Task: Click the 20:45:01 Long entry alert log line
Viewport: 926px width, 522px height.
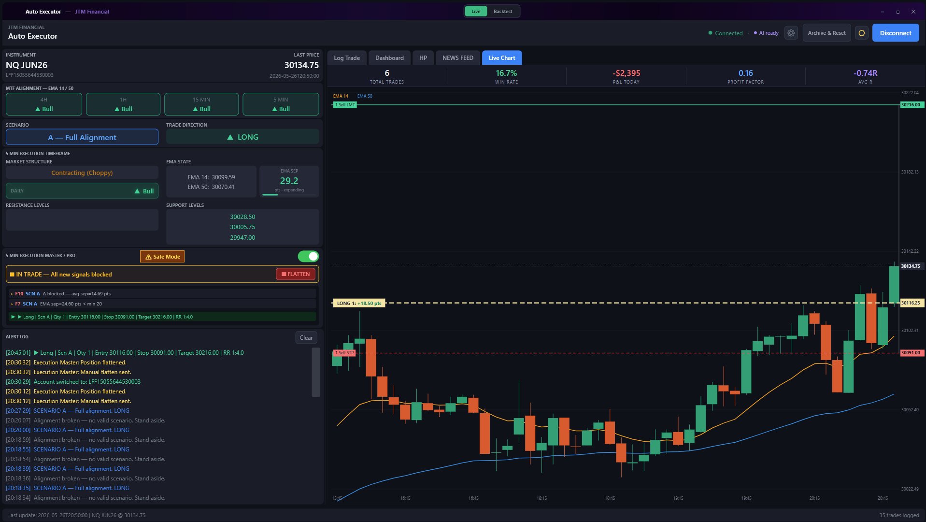Action: tap(125, 353)
